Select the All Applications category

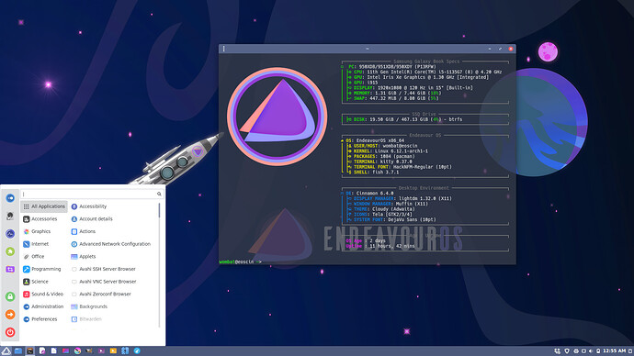44,206
